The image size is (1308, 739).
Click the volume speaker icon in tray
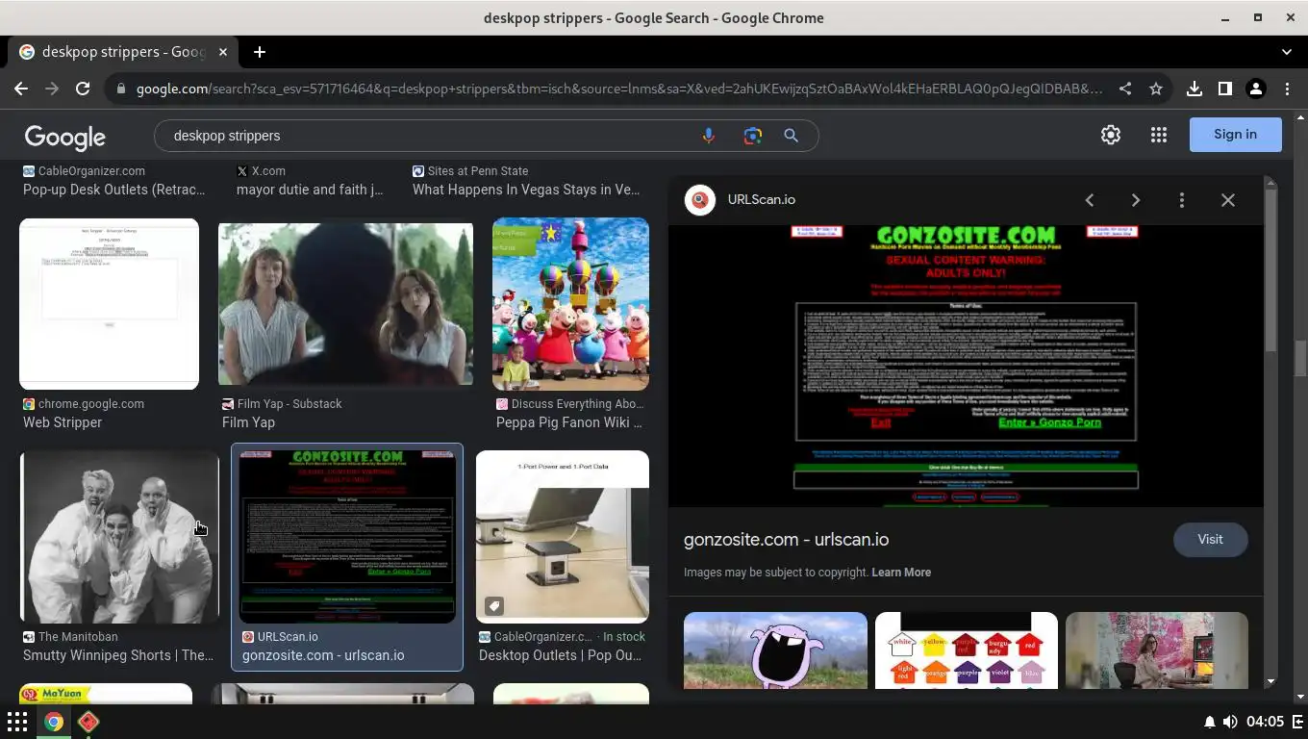pyautogui.click(x=1230, y=722)
